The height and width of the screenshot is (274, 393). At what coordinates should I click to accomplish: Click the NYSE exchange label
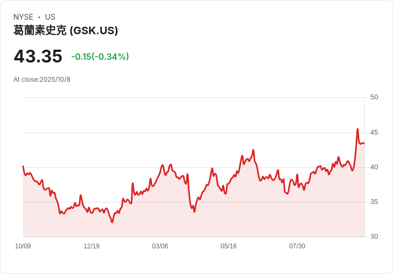[23, 17]
